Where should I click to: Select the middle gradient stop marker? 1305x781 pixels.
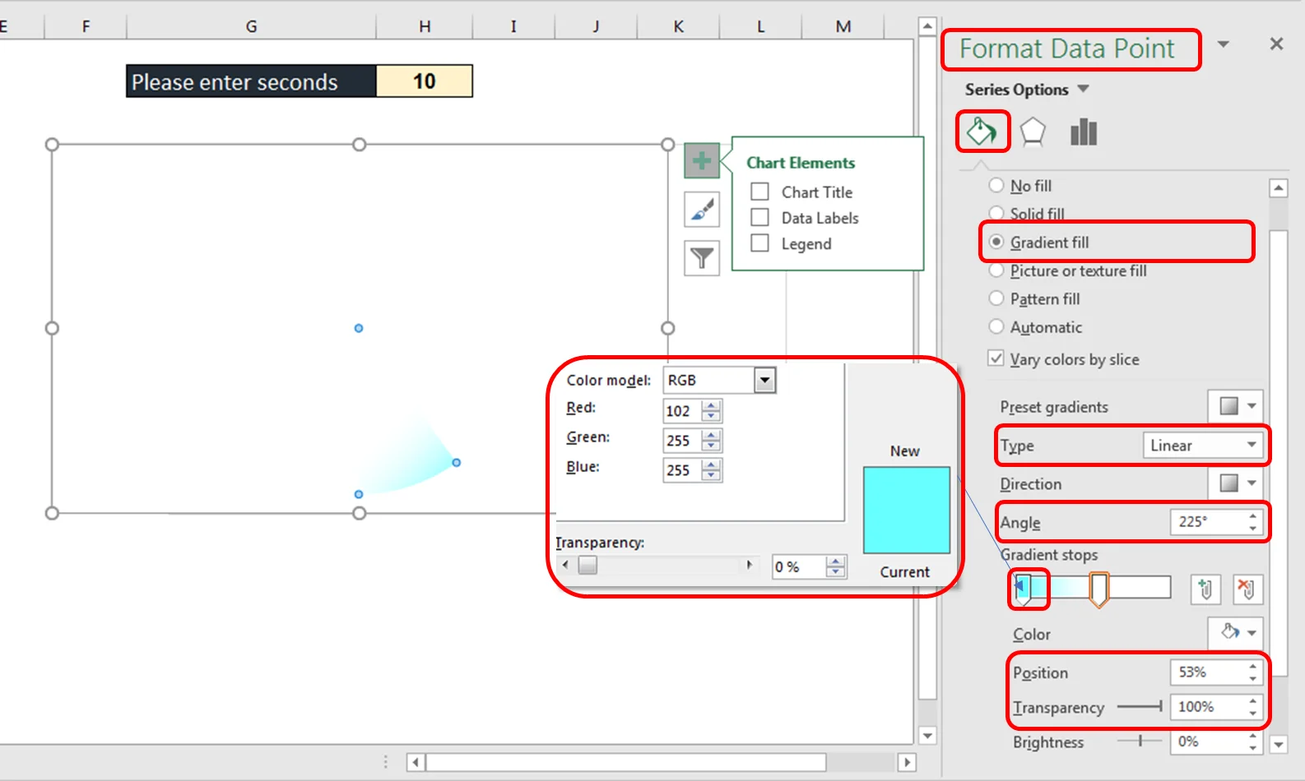click(1098, 589)
